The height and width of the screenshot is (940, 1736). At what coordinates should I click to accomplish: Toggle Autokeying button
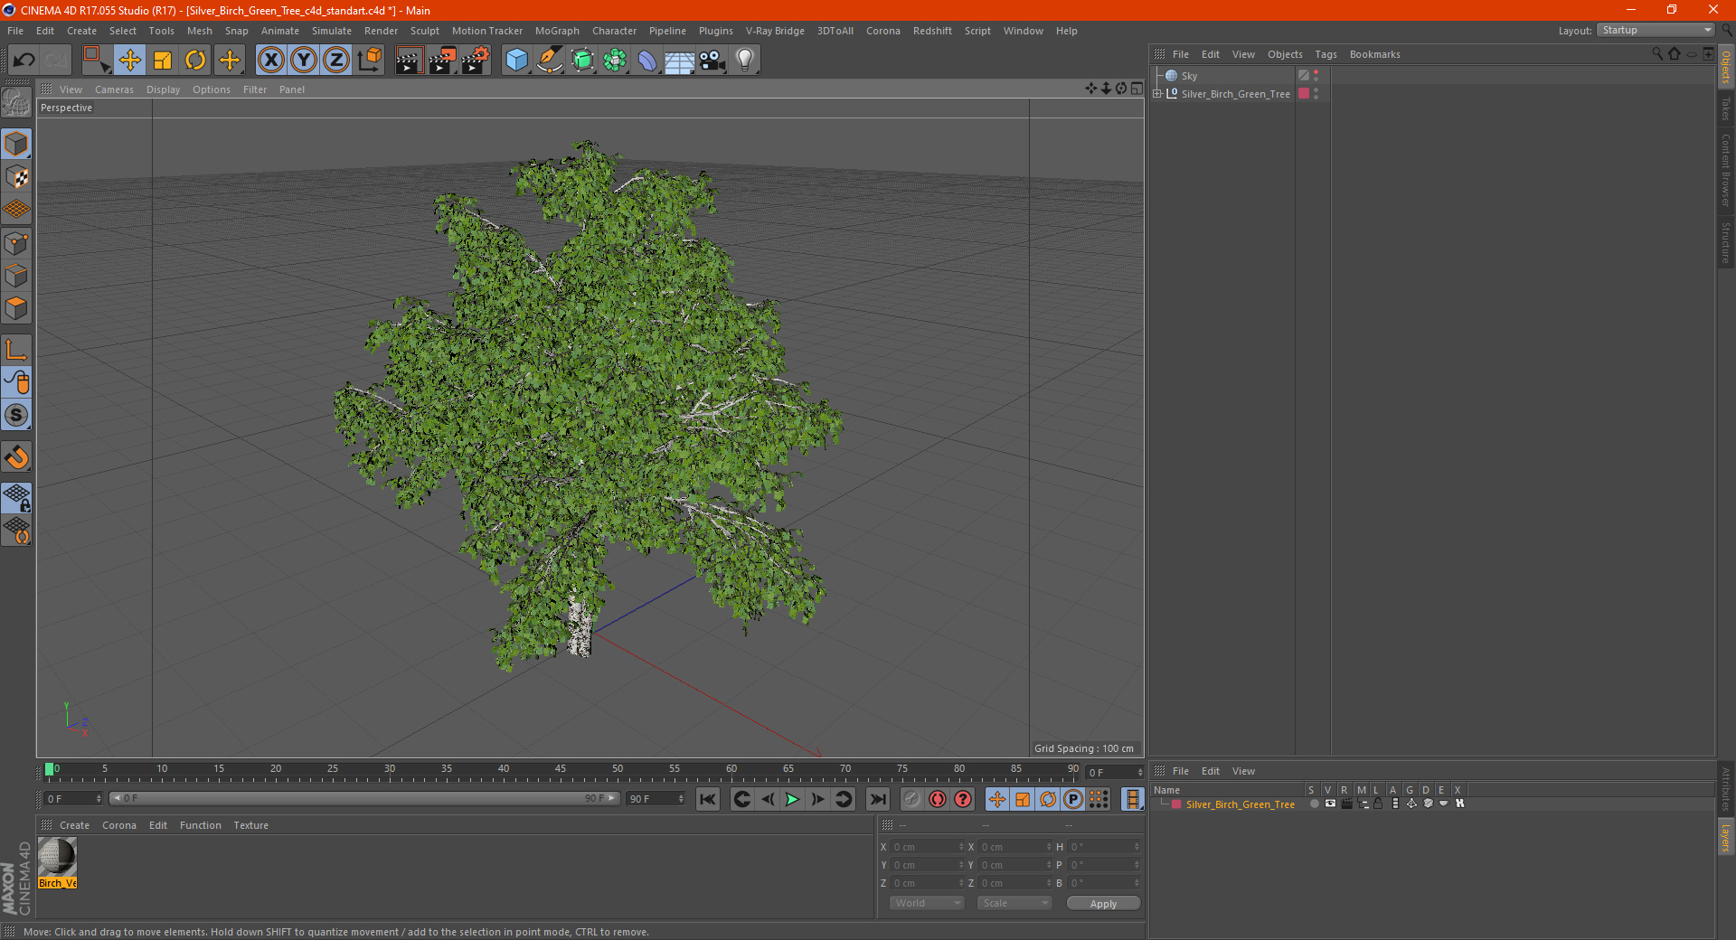click(938, 799)
